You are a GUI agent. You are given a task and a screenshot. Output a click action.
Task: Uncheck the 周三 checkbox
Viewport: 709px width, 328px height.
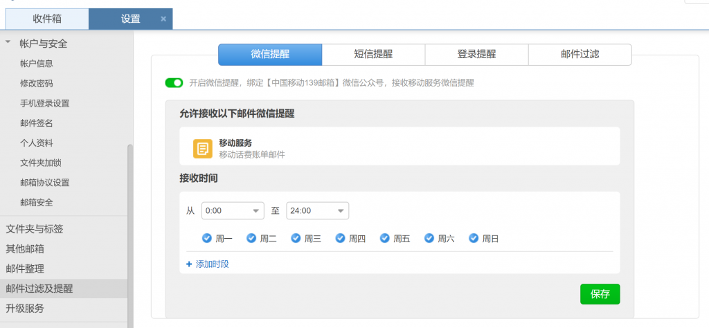296,238
